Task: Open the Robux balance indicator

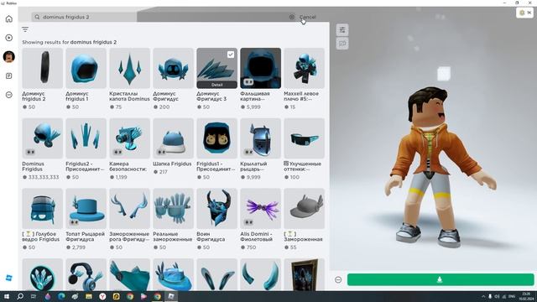Action: point(525,13)
